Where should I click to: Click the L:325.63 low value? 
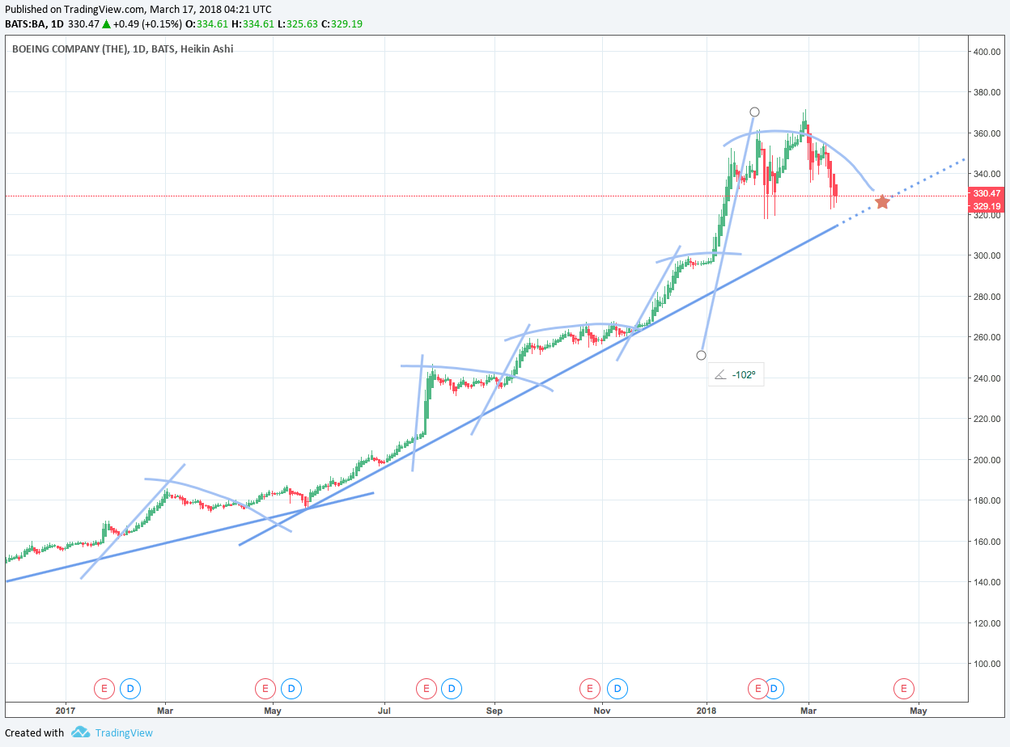(298, 24)
